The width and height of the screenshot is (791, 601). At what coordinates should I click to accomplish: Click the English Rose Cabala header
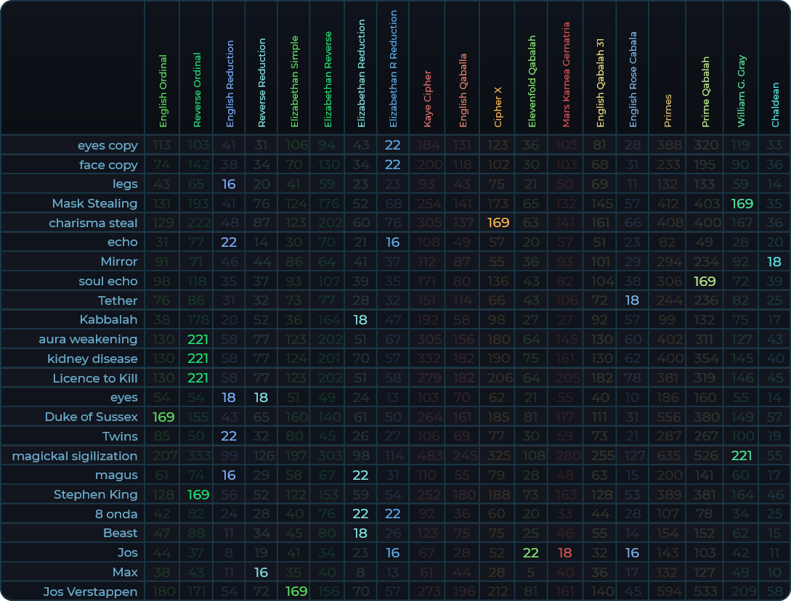(633, 79)
